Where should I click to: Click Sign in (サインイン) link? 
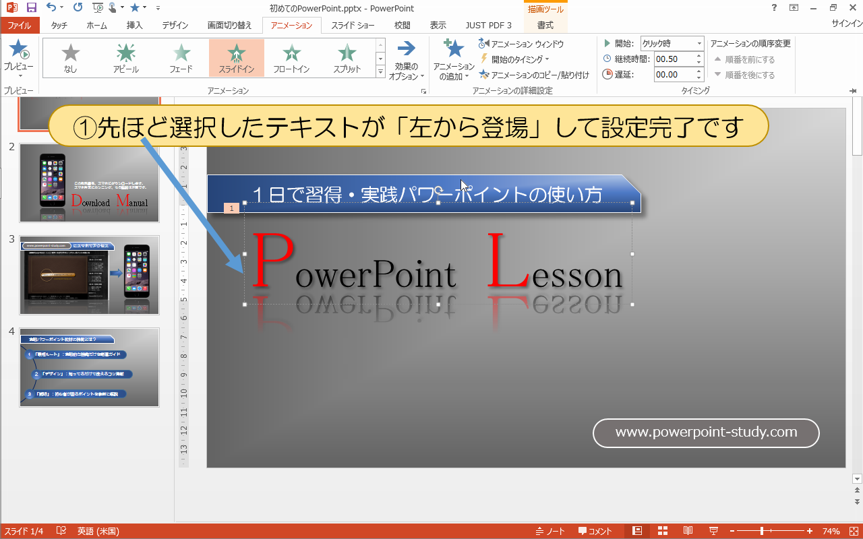pyautogui.click(x=847, y=24)
